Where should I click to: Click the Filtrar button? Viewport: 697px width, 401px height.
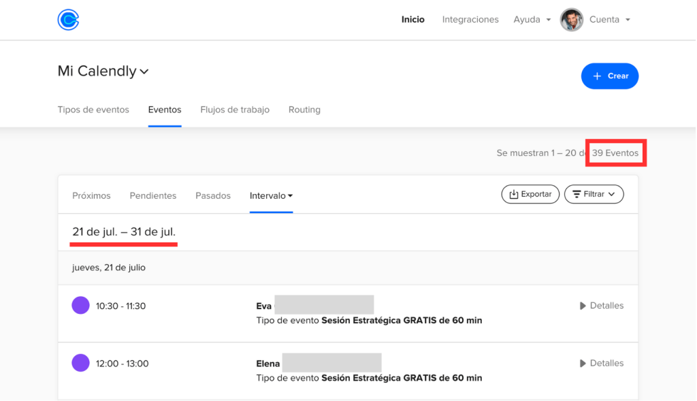pyautogui.click(x=594, y=194)
